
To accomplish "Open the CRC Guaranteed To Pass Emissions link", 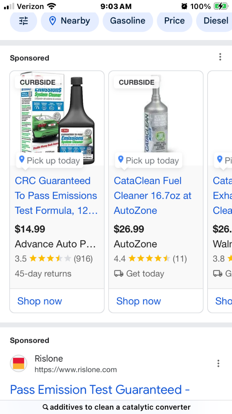I will tap(56, 196).
